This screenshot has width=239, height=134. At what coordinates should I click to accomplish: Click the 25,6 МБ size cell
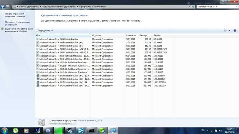147,82
